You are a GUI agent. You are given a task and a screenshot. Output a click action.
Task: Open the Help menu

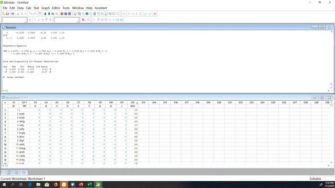click(89, 8)
